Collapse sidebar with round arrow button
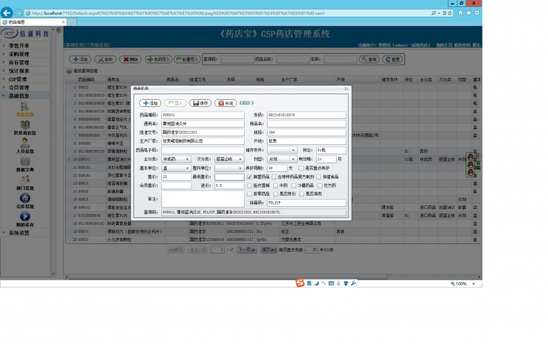The width and height of the screenshot is (548, 344). [x=59, y=30]
